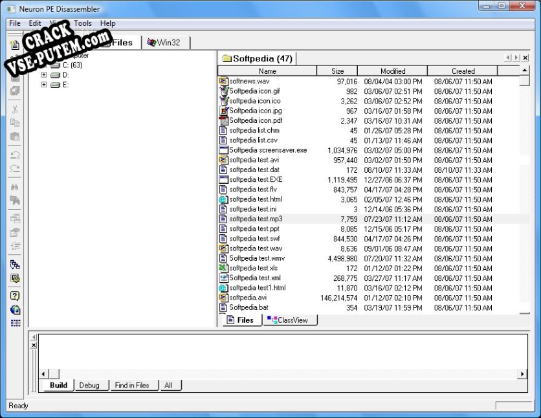Viewport: 541px width, 418px height.
Task: Click the Paste clipboard icon
Action: [x=15, y=137]
